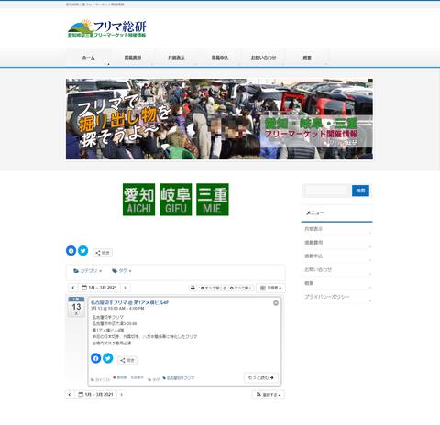Click the Twitter icon inside event card

click(108, 358)
